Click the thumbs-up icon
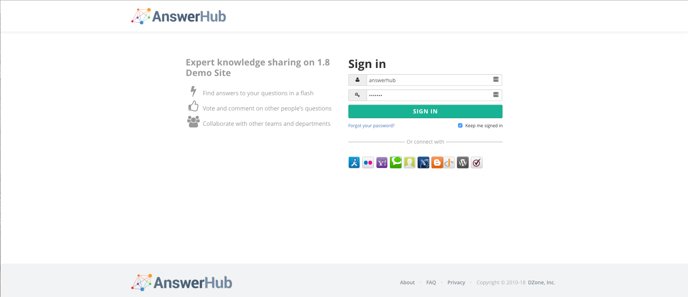The width and height of the screenshot is (688, 297). (193, 106)
